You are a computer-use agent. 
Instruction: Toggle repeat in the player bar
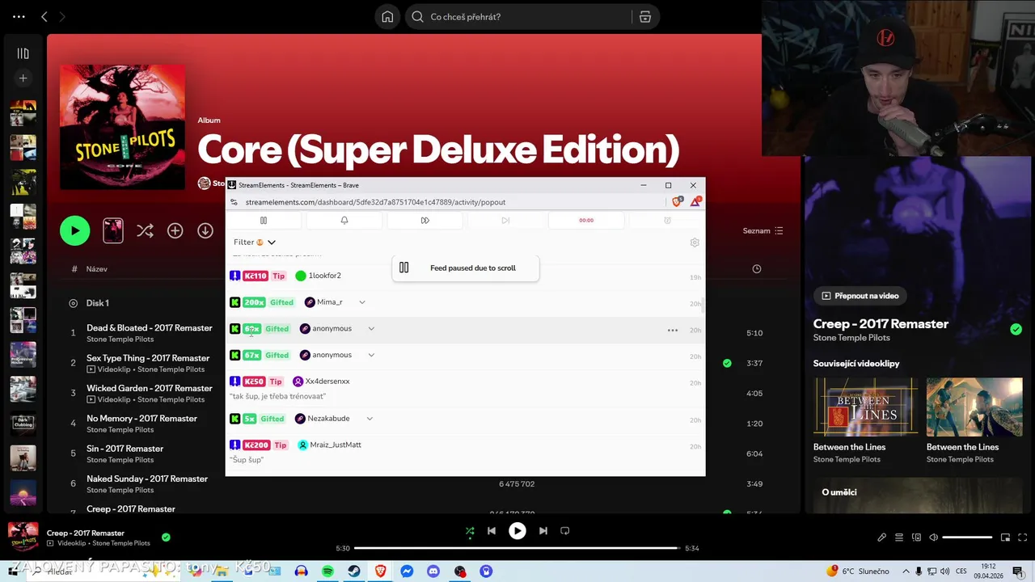point(565,531)
